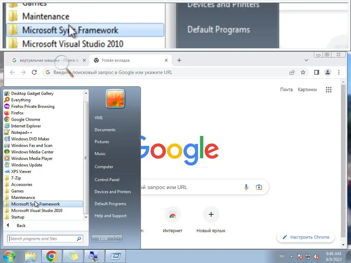
Task: Open Pictures from Start menu
Action: coord(101,141)
